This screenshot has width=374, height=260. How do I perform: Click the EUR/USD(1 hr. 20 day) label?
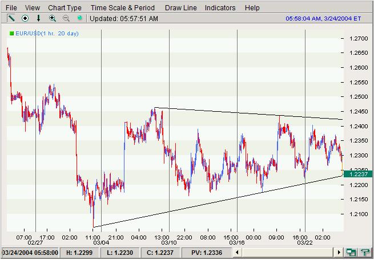47,34
